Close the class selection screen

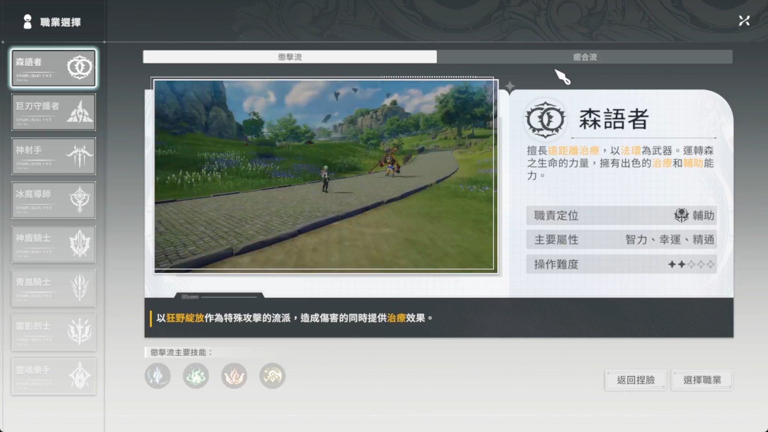click(x=744, y=21)
